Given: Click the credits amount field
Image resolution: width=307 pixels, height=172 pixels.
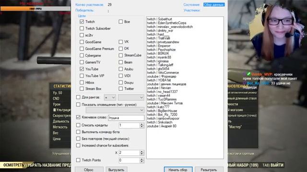Looking at the screenshot, I should [129, 125].
